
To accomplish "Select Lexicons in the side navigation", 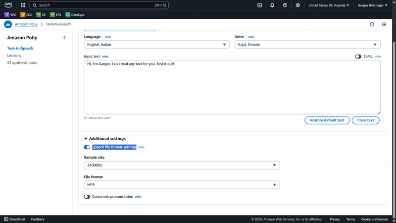I will 14,56.
